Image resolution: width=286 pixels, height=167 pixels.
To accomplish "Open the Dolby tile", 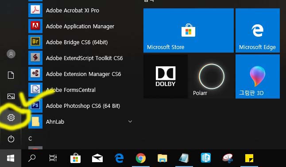I will tap(166, 76).
